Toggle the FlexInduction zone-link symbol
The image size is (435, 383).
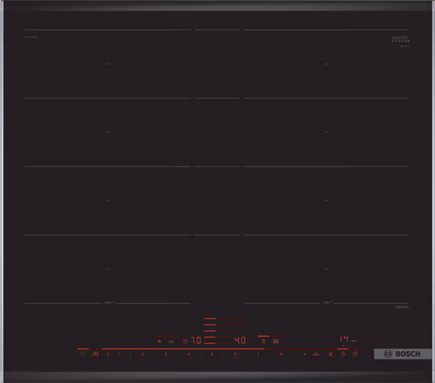[x=264, y=341]
